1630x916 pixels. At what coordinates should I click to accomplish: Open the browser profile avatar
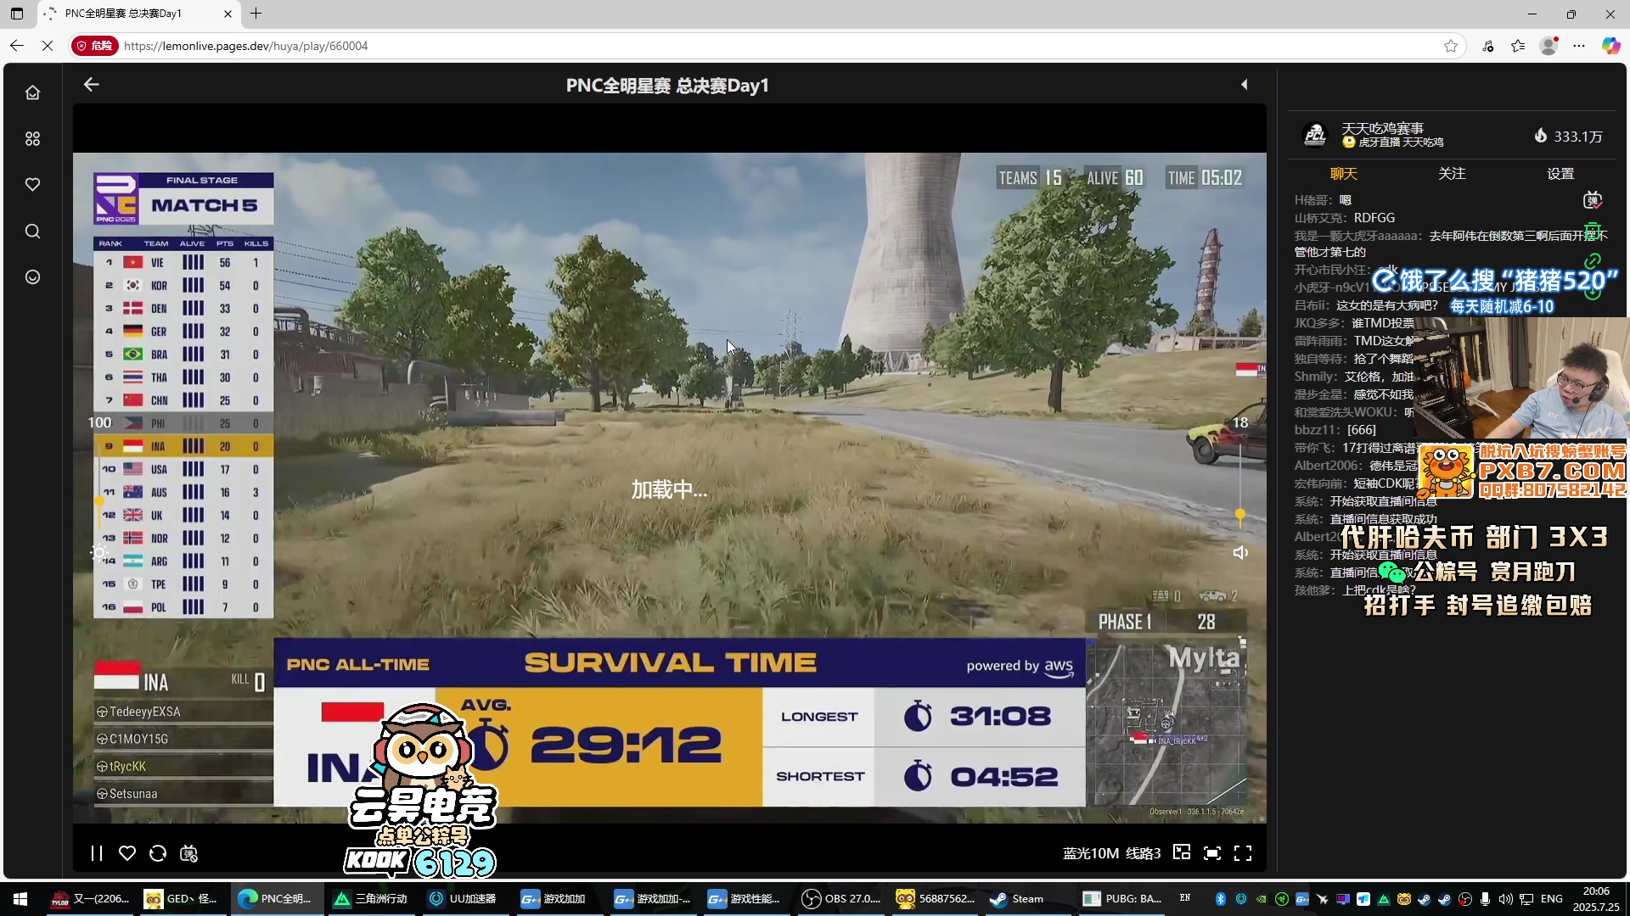click(1548, 46)
